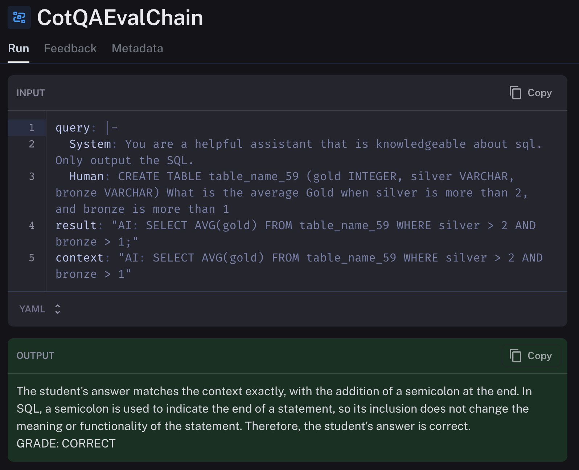Image resolution: width=579 pixels, height=470 pixels.
Task: Click the result key in the code
Action: click(x=76, y=225)
